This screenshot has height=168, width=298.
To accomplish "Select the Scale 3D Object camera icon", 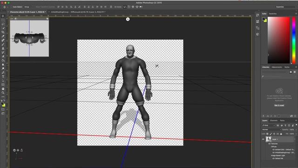I will (141, 7).
